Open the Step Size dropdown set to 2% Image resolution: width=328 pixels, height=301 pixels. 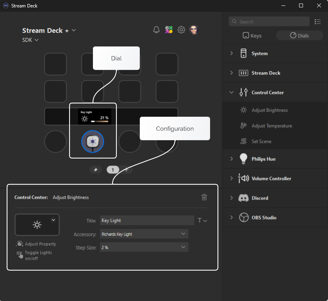[x=144, y=247]
